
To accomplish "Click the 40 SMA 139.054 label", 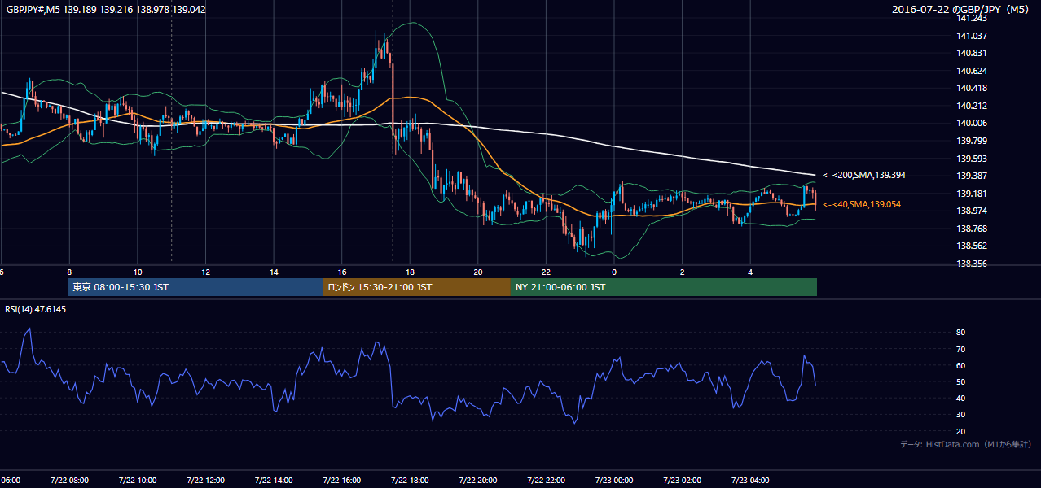I will tap(862, 204).
